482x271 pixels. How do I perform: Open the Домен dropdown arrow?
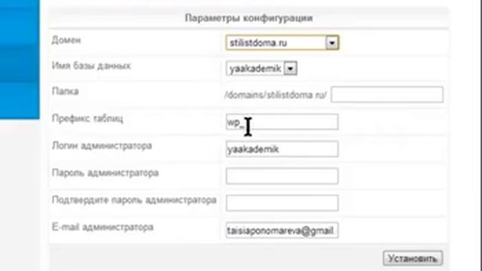(x=332, y=43)
